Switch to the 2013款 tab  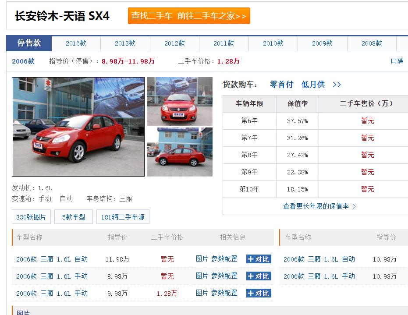[125, 43]
